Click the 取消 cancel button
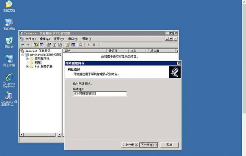The image size is (246, 156). tap(170, 145)
